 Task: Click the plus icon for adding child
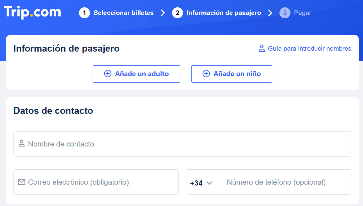206,74
